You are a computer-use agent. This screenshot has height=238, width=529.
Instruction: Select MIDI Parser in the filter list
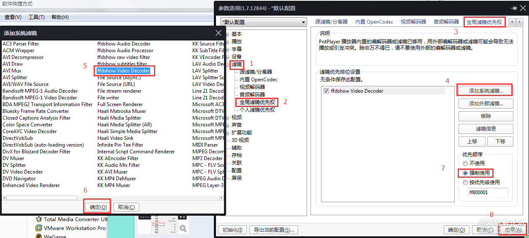click(205, 145)
